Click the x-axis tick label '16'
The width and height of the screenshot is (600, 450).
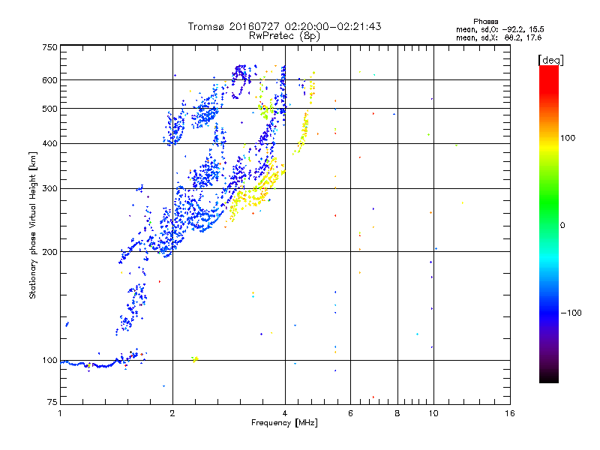pos(510,413)
